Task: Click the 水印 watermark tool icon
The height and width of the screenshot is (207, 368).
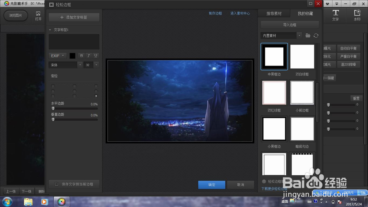Action: tap(357, 15)
